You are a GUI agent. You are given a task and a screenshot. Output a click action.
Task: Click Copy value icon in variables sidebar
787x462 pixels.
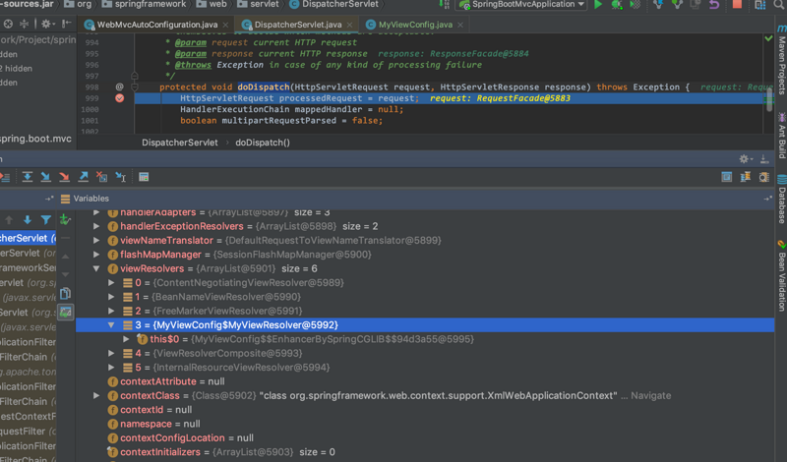65,294
